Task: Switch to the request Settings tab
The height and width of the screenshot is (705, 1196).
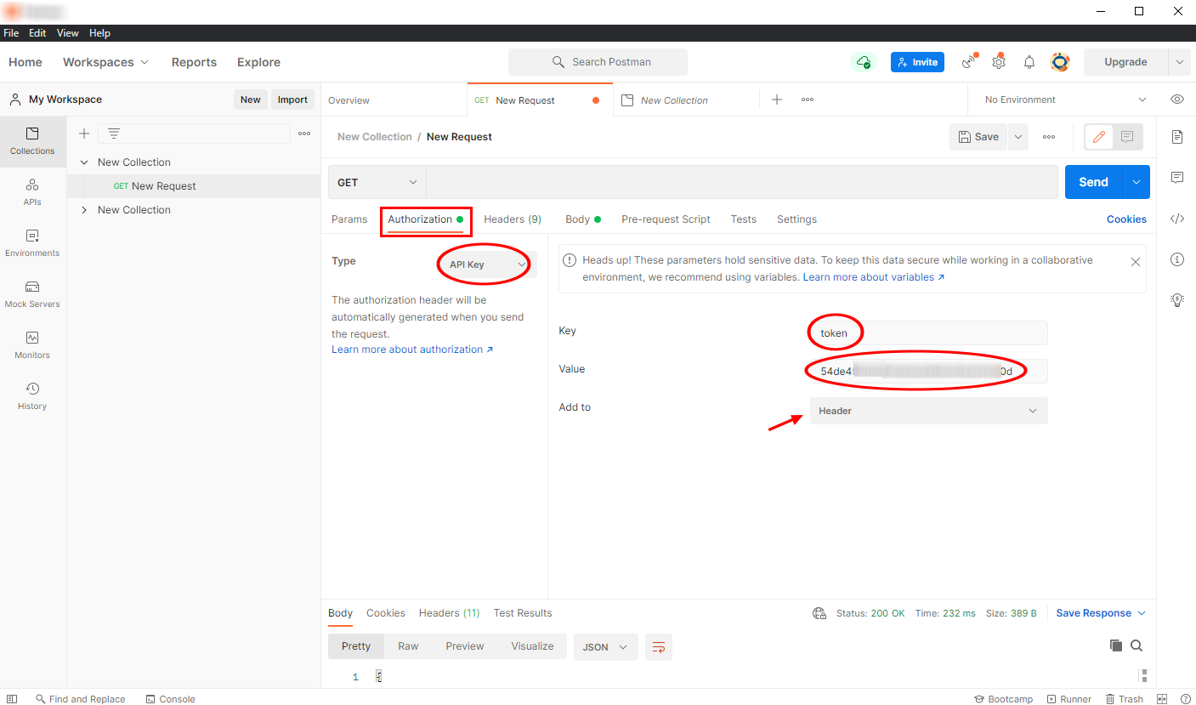Action: (x=796, y=219)
